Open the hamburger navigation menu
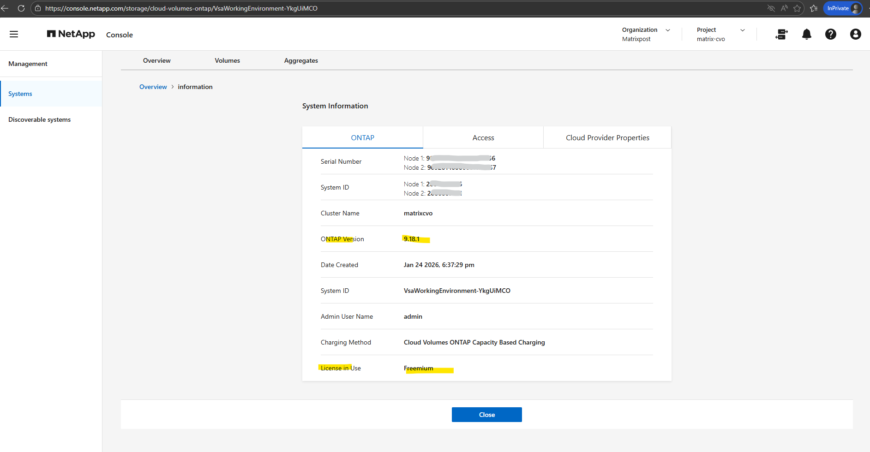The height and width of the screenshot is (452, 870). (14, 34)
